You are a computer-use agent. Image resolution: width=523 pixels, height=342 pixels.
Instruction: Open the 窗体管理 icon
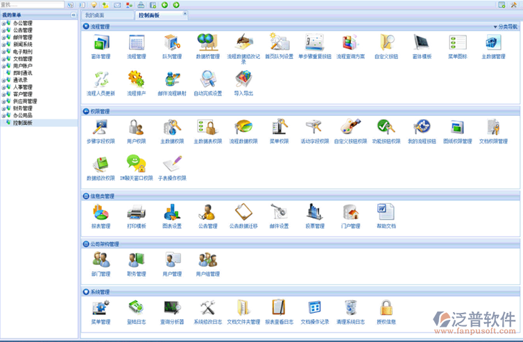point(101,43)
